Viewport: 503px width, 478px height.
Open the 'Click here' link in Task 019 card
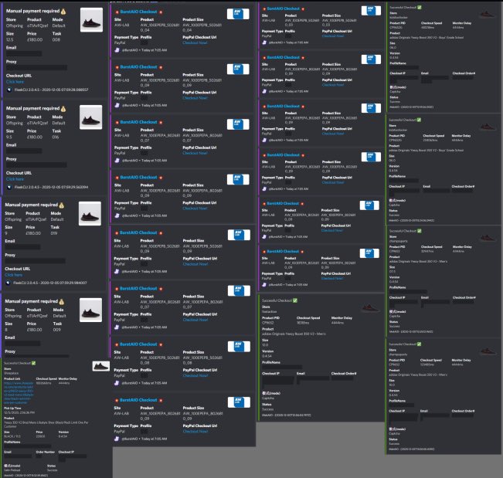[x=13, y=275]
